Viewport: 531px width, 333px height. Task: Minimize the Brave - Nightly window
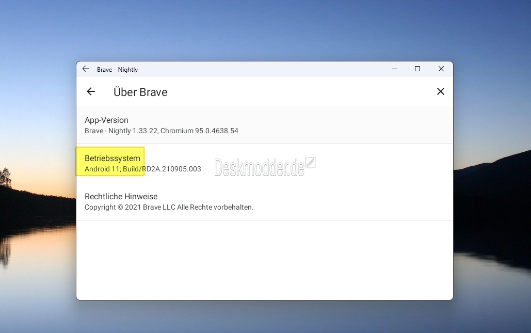tap(394, 69)
